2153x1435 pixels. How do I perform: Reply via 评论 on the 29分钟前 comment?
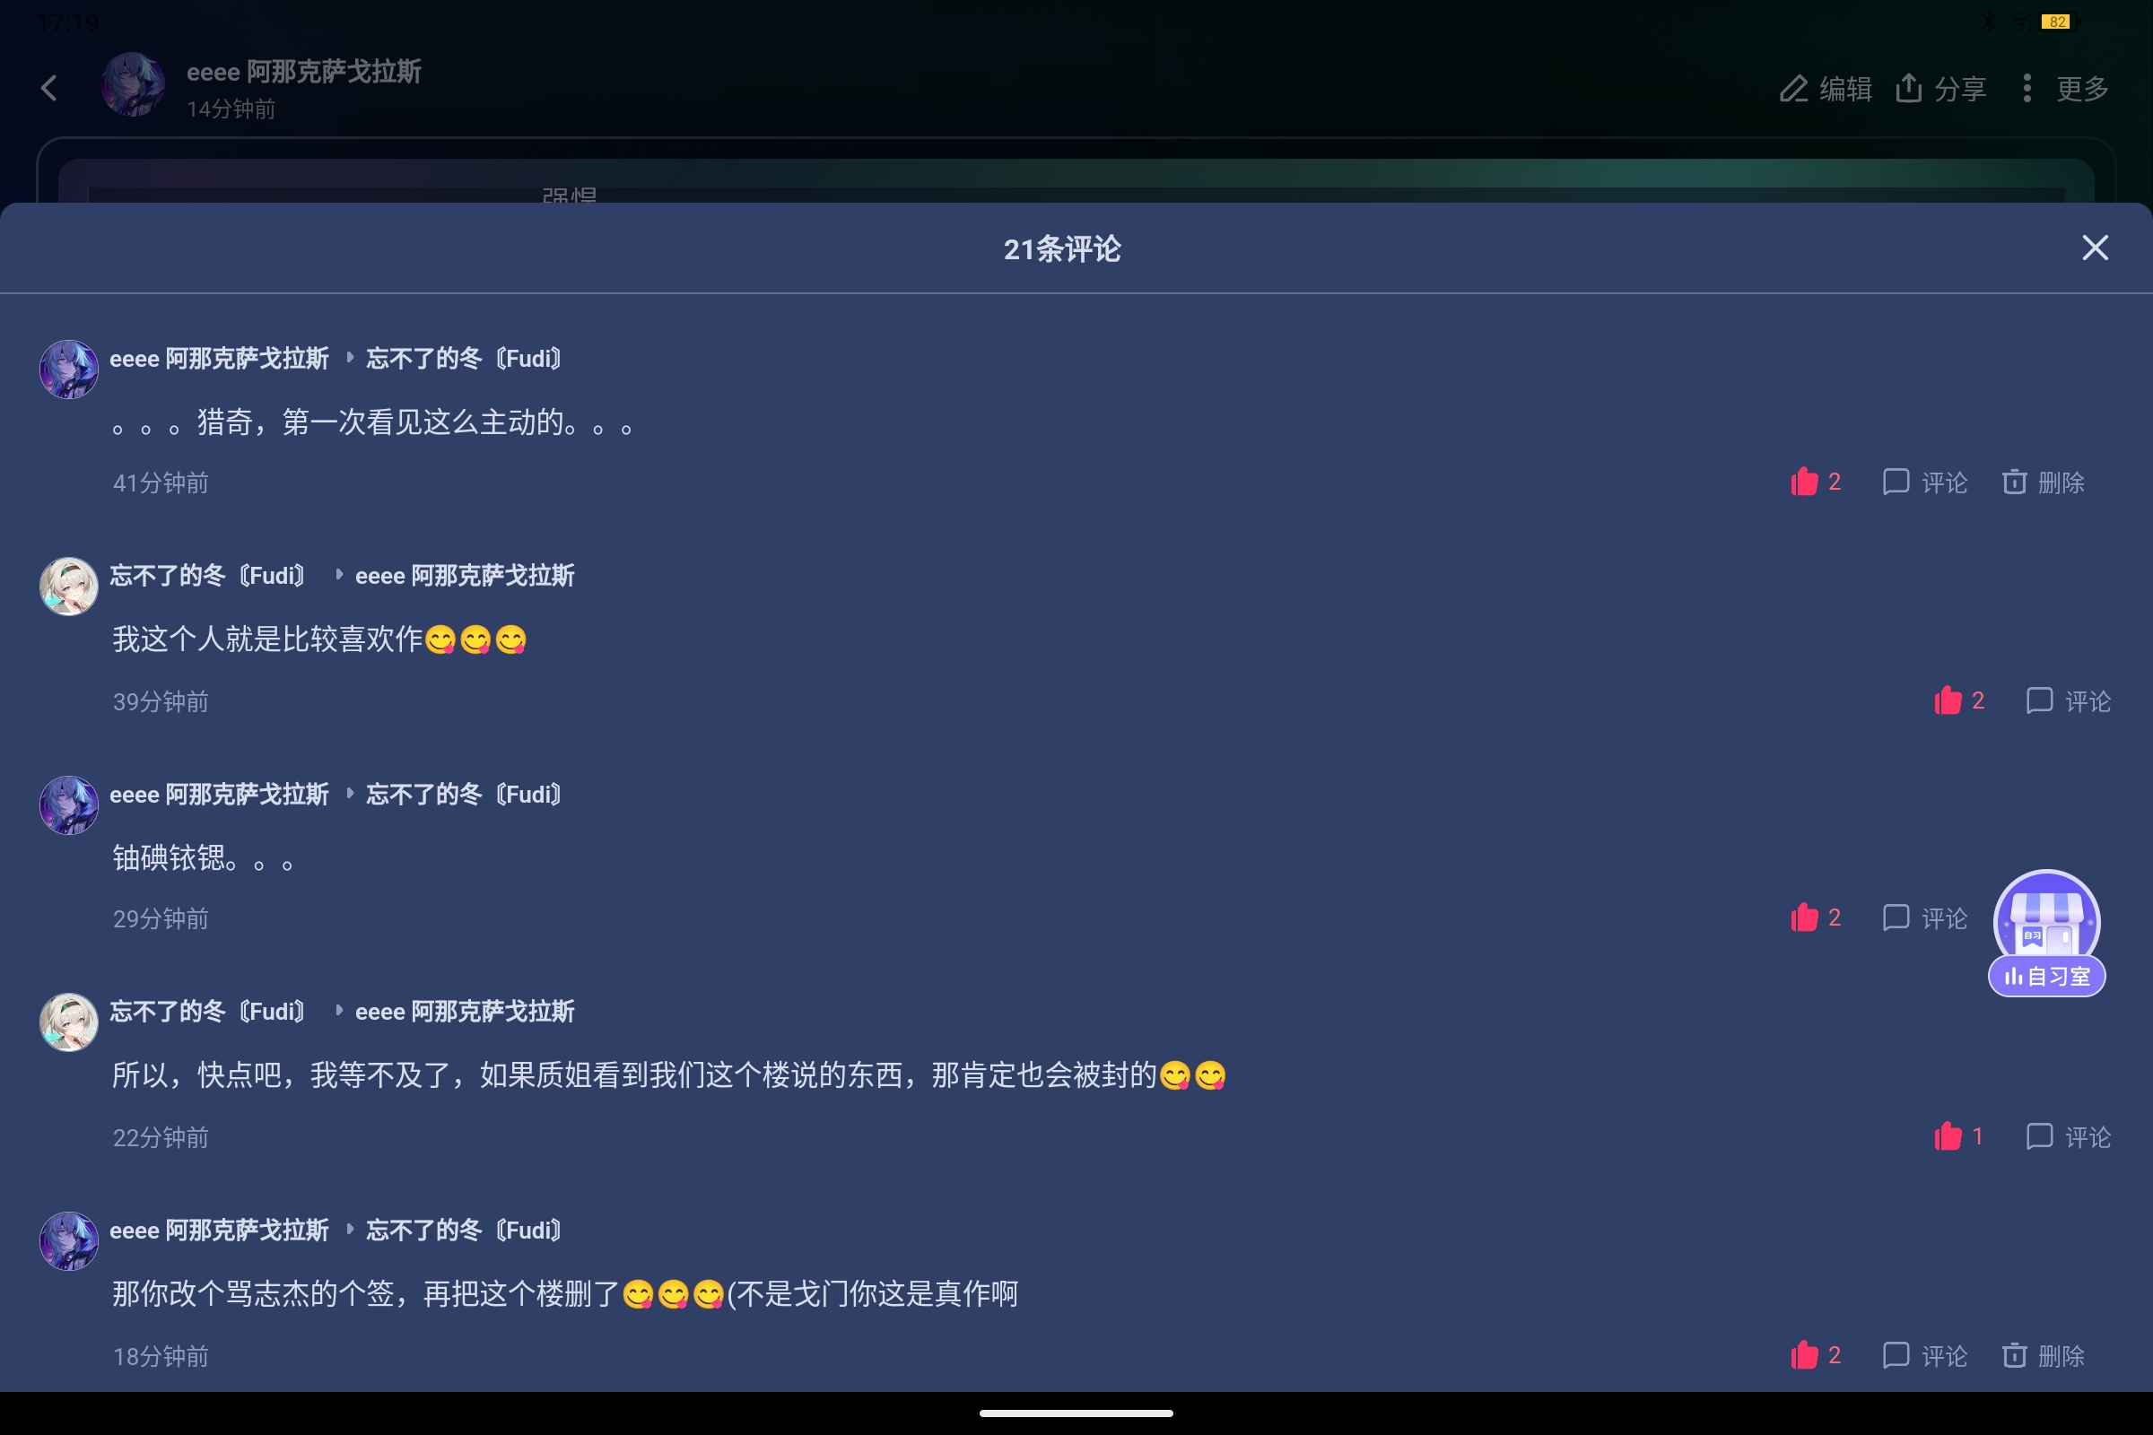pos(1925,917)
